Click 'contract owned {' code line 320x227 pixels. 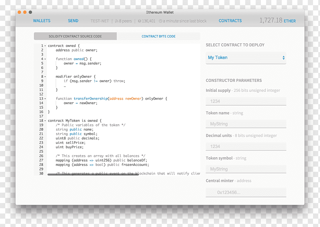coord(64,46)
